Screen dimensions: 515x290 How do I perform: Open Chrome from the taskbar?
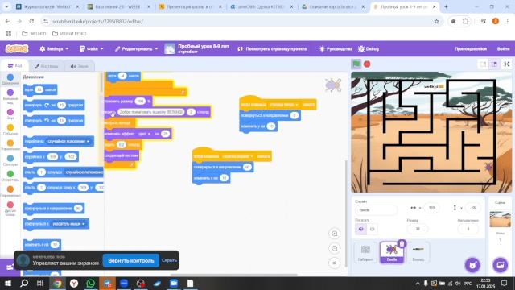tap(57, 283)
